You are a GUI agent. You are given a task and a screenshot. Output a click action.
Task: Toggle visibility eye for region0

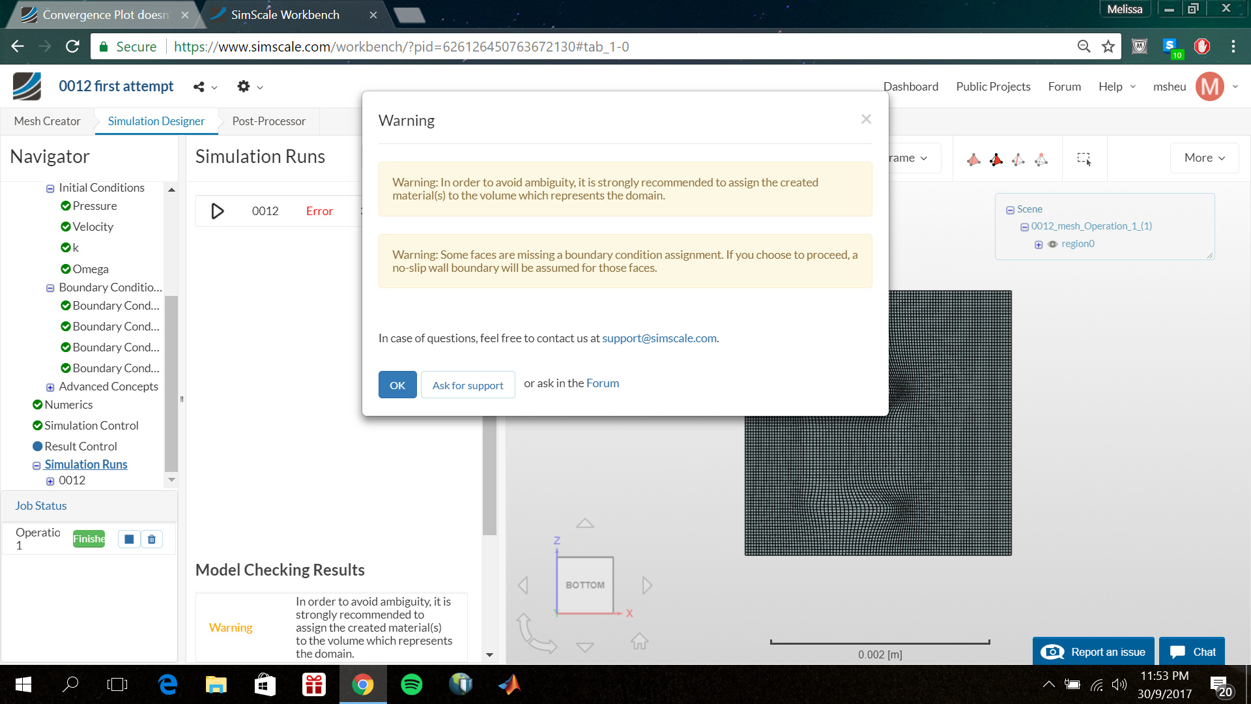click(x=1052, y=244)
